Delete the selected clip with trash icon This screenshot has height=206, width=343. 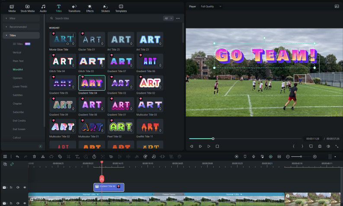point(34,156)
